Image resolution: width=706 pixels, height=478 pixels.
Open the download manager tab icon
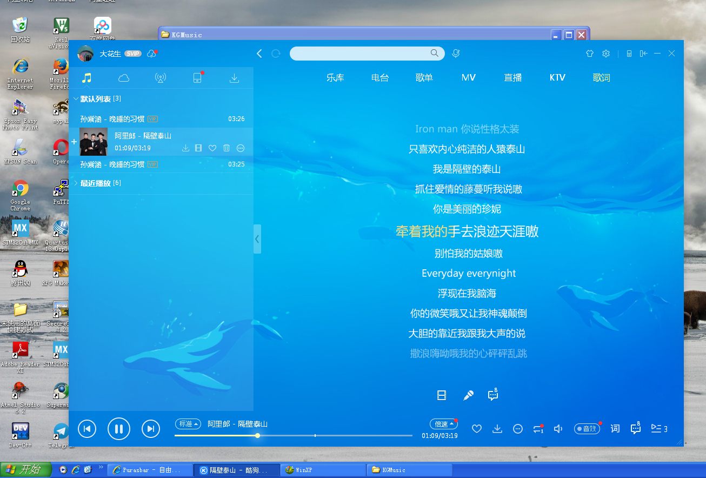[234, 78]
